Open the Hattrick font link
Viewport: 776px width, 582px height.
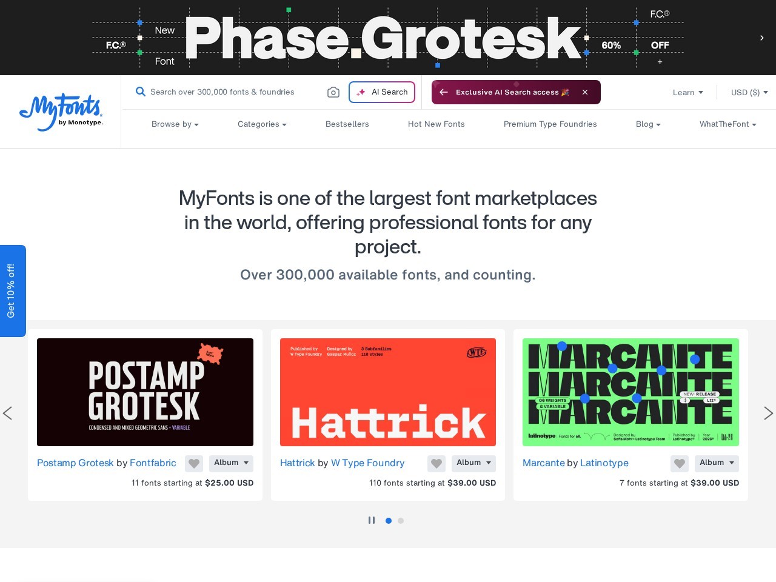tap(298, 463)
